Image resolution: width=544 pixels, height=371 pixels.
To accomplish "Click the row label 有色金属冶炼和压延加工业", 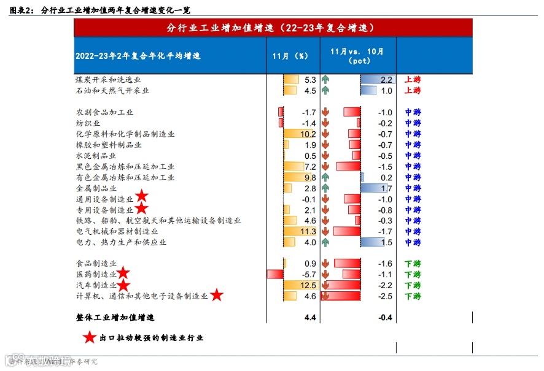I will pyautogui.click(x=125, y=177).
